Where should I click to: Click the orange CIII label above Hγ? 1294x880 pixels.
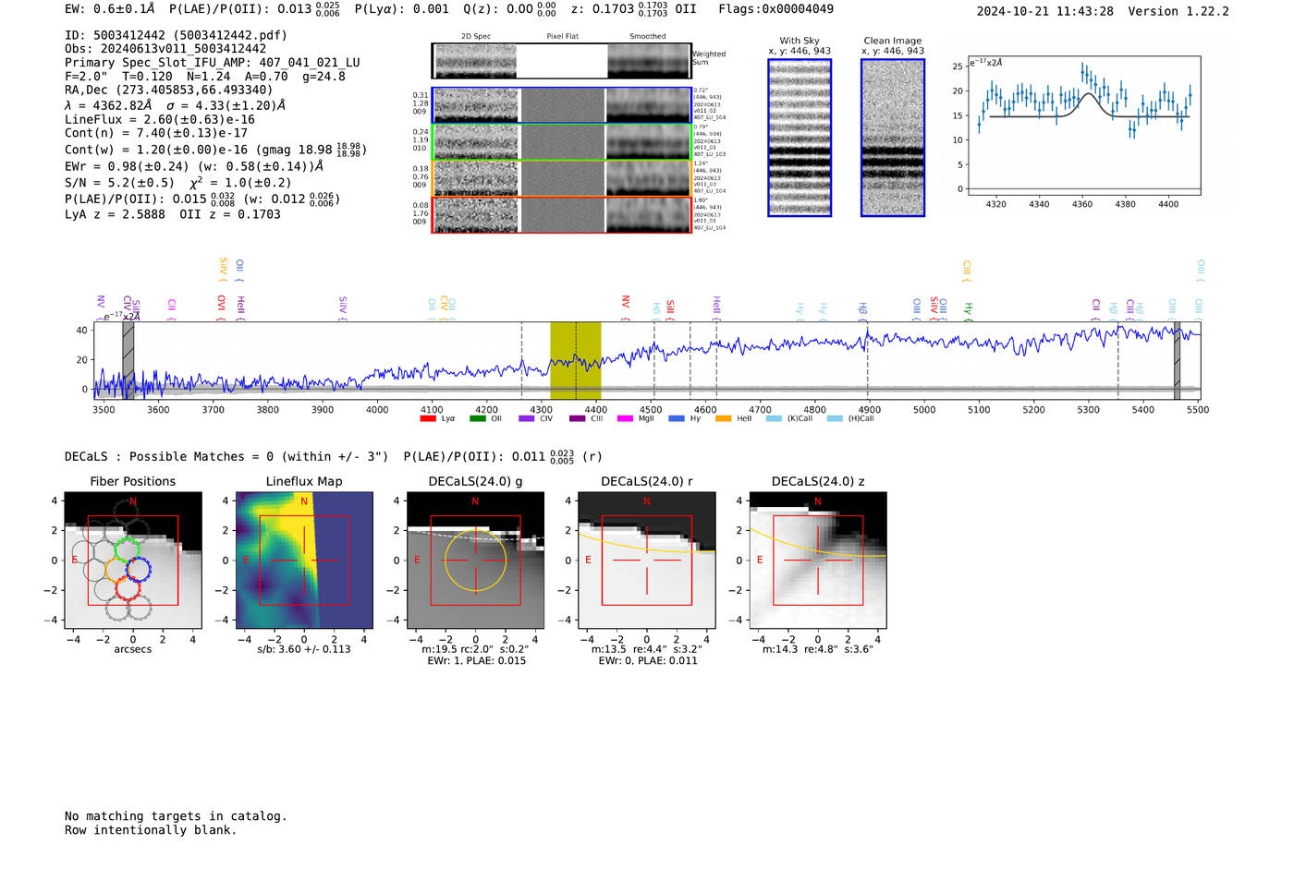click(x=968, y=271)
